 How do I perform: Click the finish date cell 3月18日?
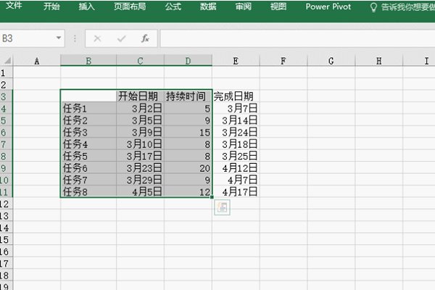coord(236,144)
